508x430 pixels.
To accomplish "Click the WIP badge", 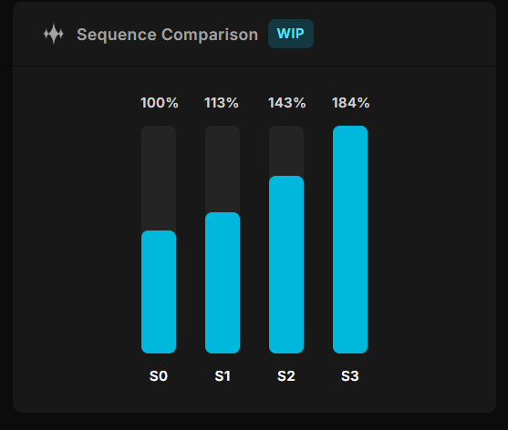I will point(291,34).
